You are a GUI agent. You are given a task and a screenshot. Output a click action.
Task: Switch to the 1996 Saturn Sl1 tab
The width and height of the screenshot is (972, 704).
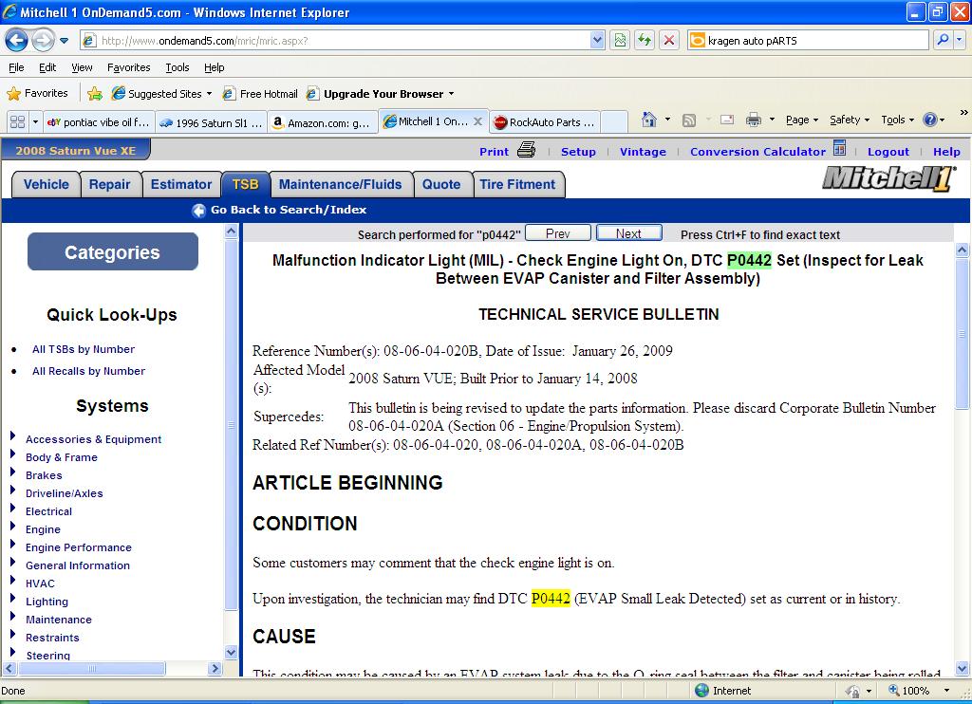(x=211, y=122)
